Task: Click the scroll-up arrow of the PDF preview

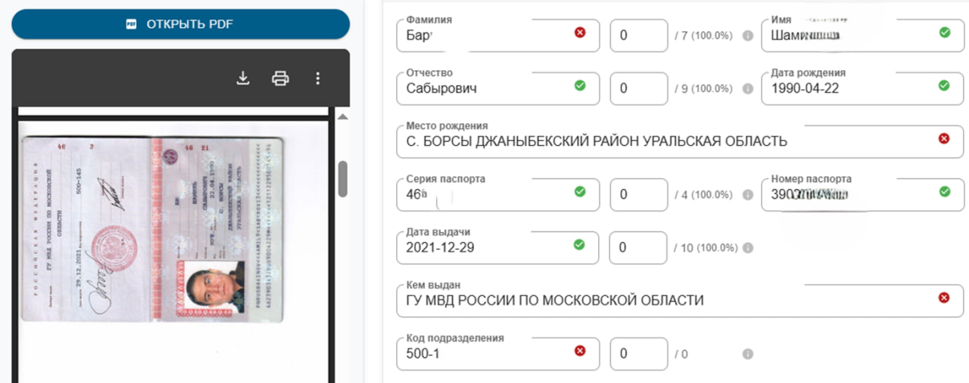Action: click(x=342, y=117)
